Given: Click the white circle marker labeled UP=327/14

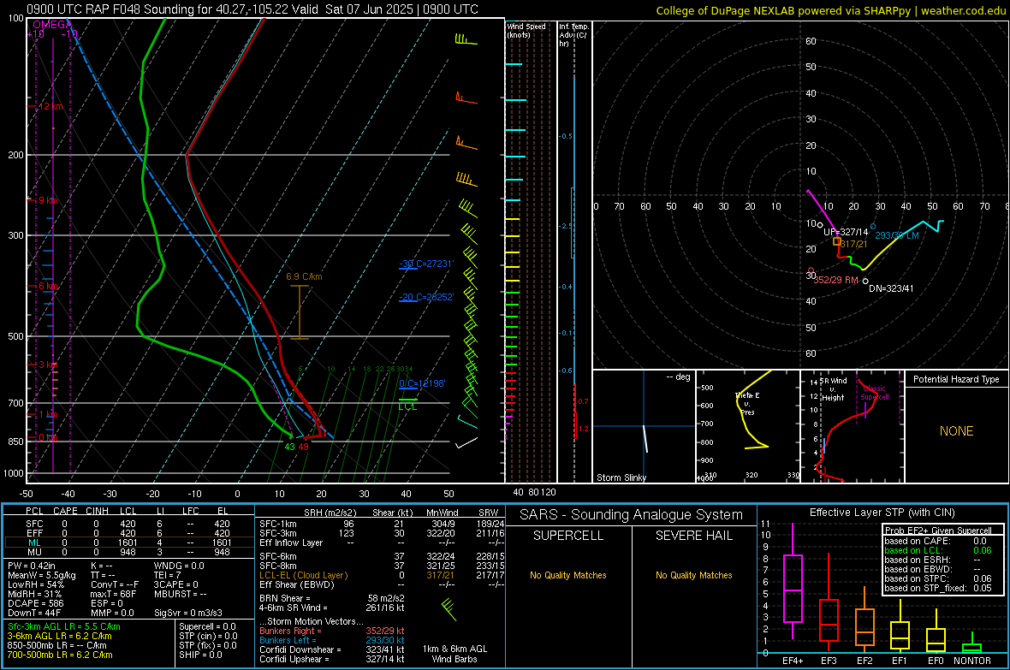Looking at the screenshot, I should click(x=820, y=226).
